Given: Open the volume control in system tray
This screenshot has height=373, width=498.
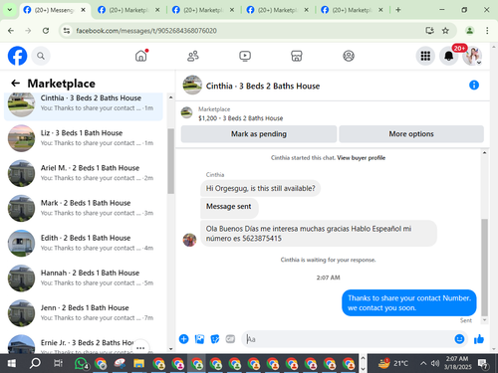Looking at the screenshot, I should click(435, 363).
